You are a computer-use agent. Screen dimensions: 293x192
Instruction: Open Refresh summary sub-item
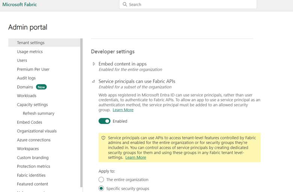tap(38, 113)
